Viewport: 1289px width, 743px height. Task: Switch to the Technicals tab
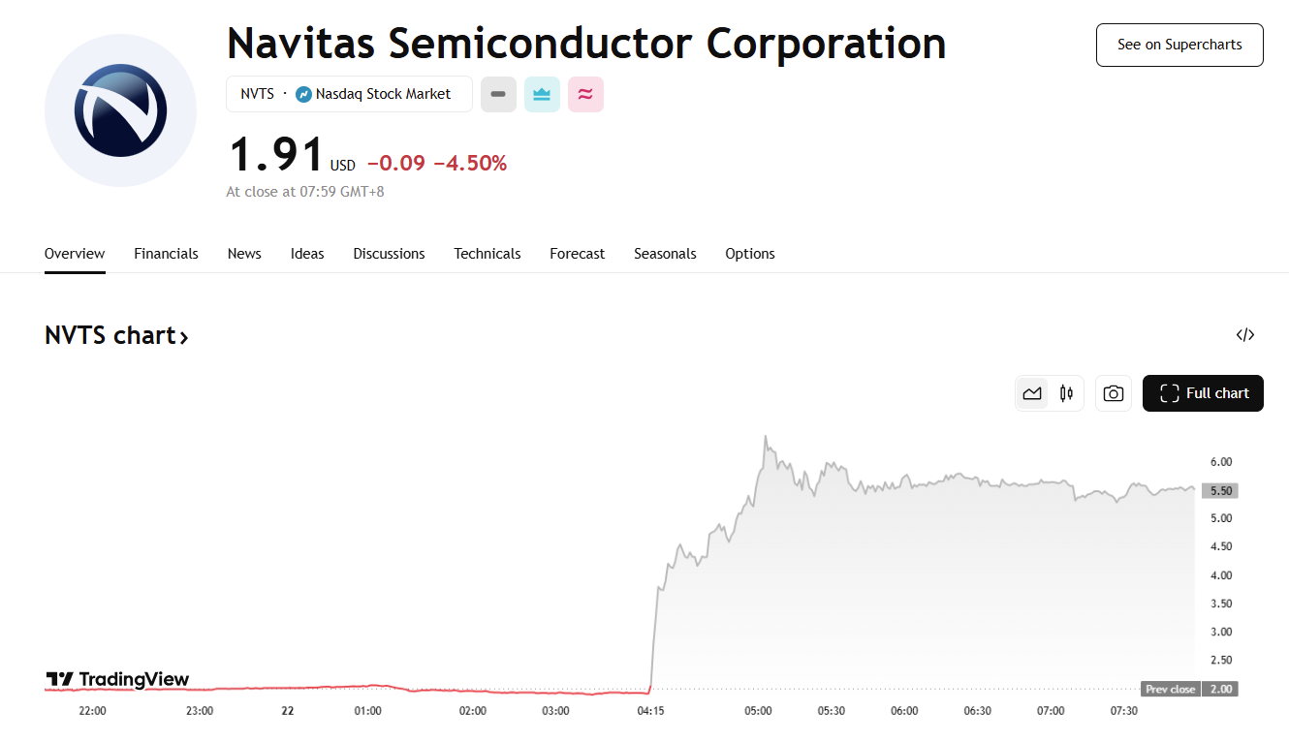coord(487,254)
